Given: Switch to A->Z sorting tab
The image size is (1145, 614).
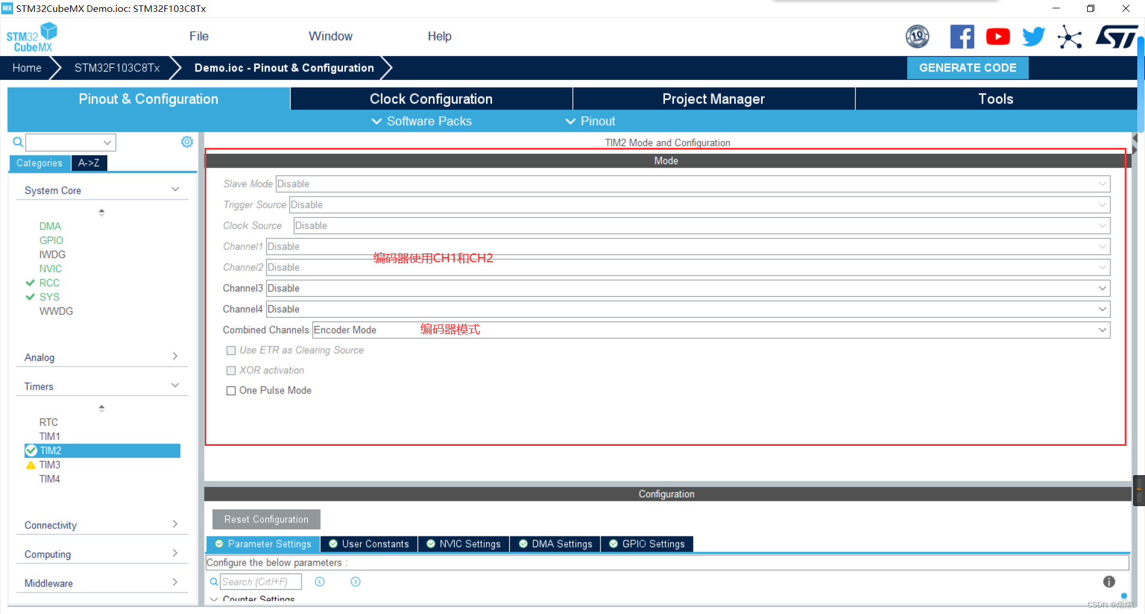Looking at the screenshot, I should pos(89,163).
